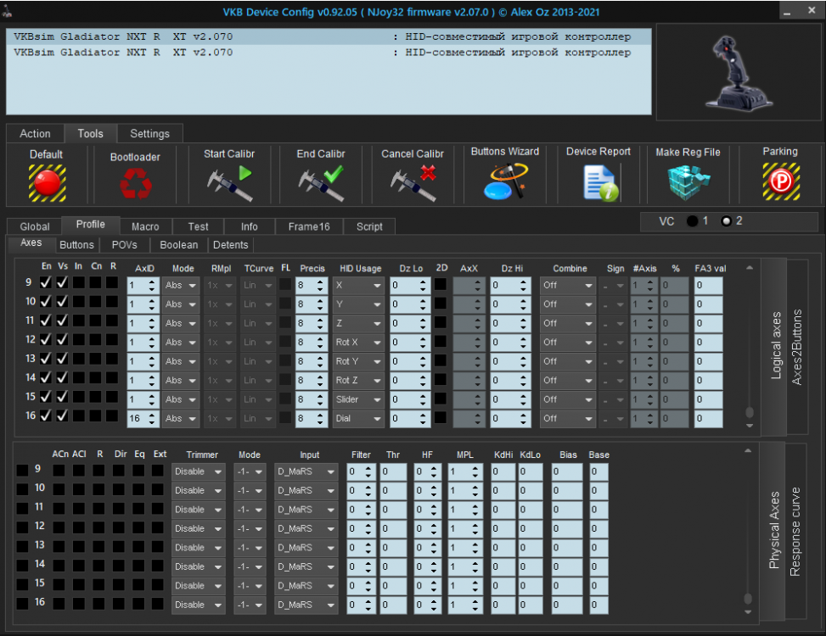Screen dimensions: 826x636
Task: Switch to the Settings tab
Action: click(x=149, y=134)
